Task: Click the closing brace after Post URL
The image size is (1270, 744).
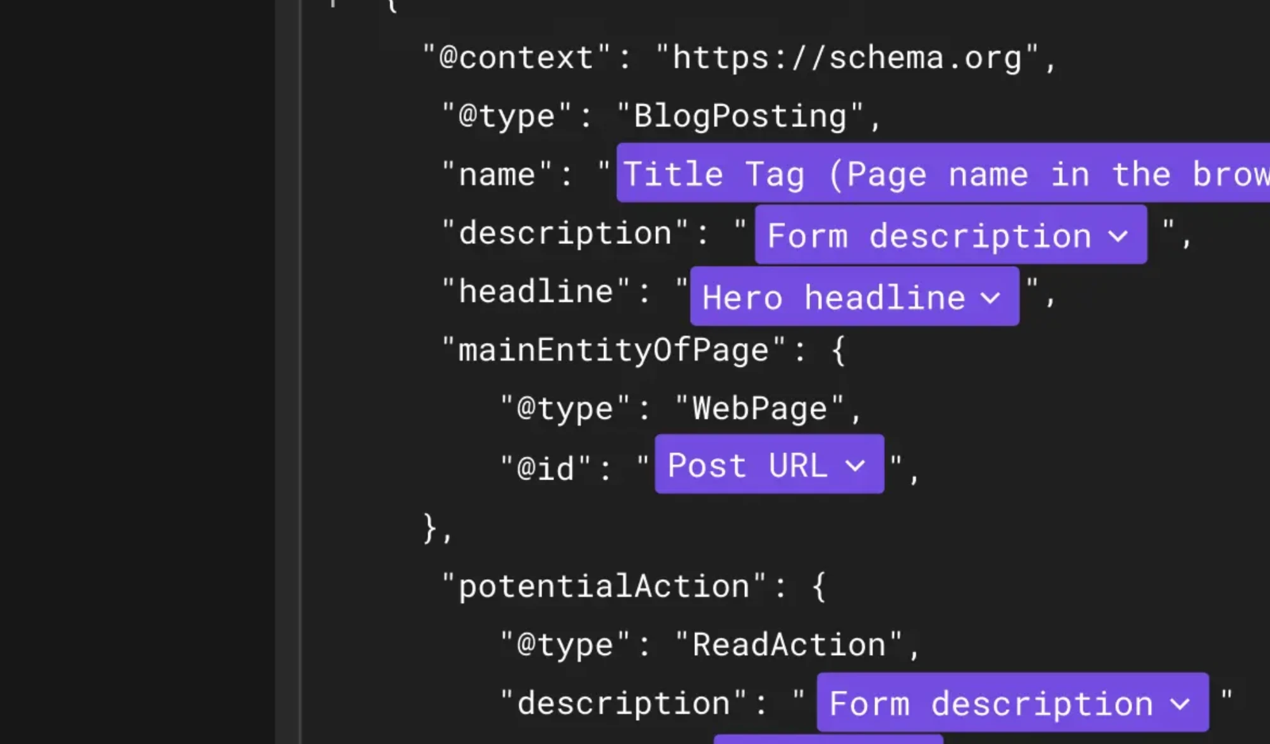Action: click(430, 528)
